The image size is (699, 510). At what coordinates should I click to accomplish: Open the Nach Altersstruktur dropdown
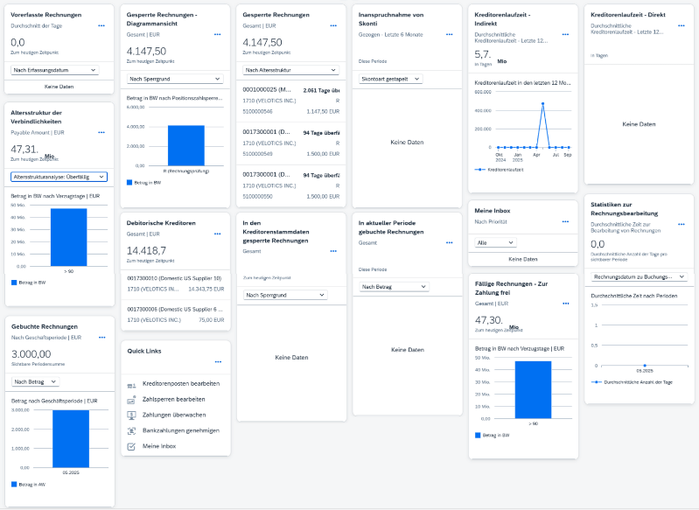(286, 69)
